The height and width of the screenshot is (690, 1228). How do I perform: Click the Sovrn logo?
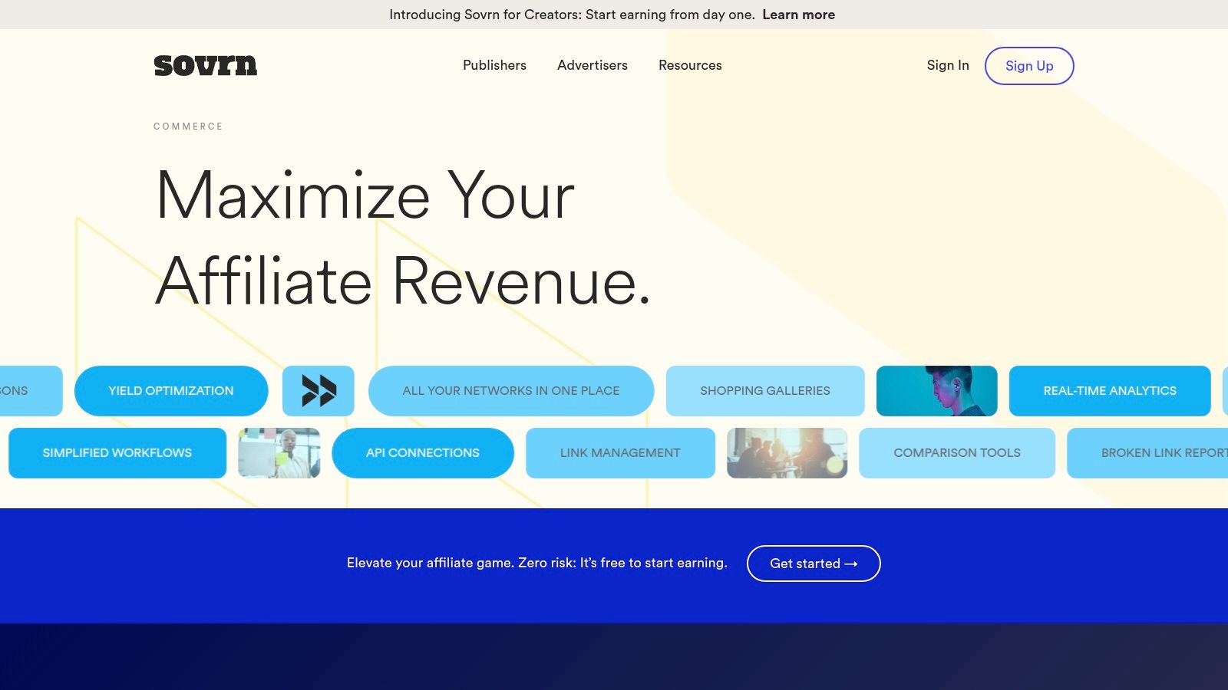[205, 65]
